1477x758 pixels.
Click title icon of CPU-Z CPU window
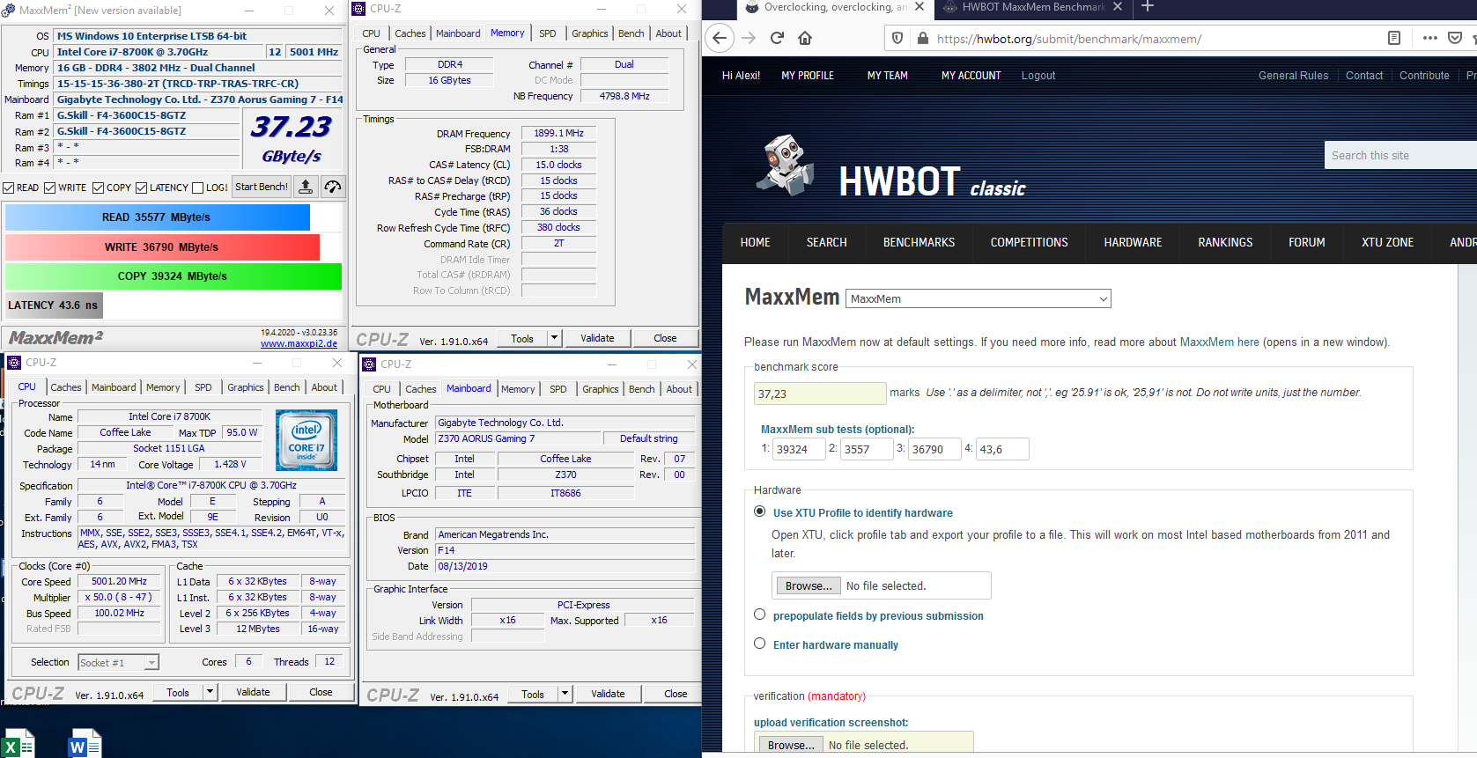pos(14,363)
